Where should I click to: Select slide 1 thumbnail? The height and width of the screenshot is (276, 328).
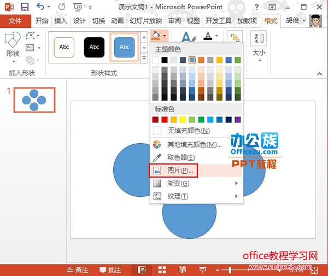point(34,100)
